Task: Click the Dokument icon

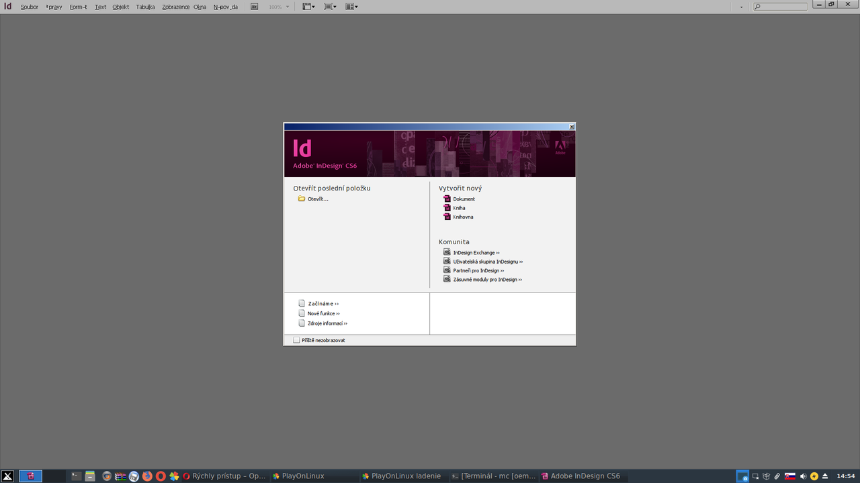Action: (447, 199)
